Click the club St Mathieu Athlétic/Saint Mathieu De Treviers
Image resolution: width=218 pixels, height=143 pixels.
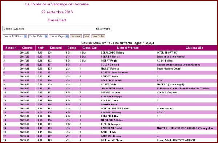click(183, 89)
